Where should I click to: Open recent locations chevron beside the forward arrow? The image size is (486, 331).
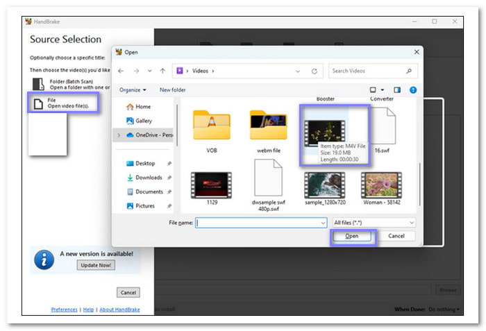point(150,71)
